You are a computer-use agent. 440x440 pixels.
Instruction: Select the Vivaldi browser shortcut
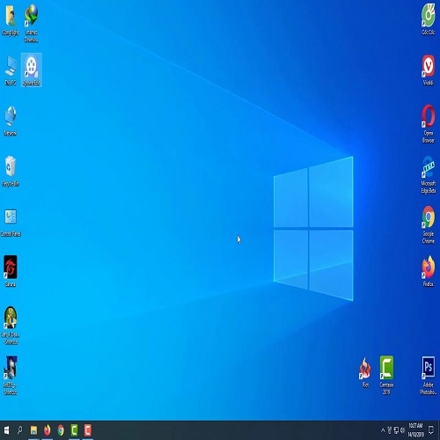click(429, 70)
